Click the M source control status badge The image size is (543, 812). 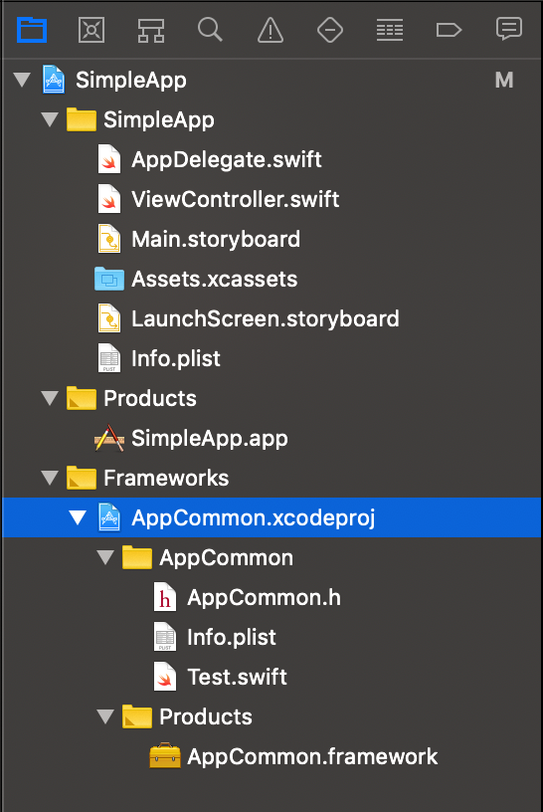click(503, 81)
